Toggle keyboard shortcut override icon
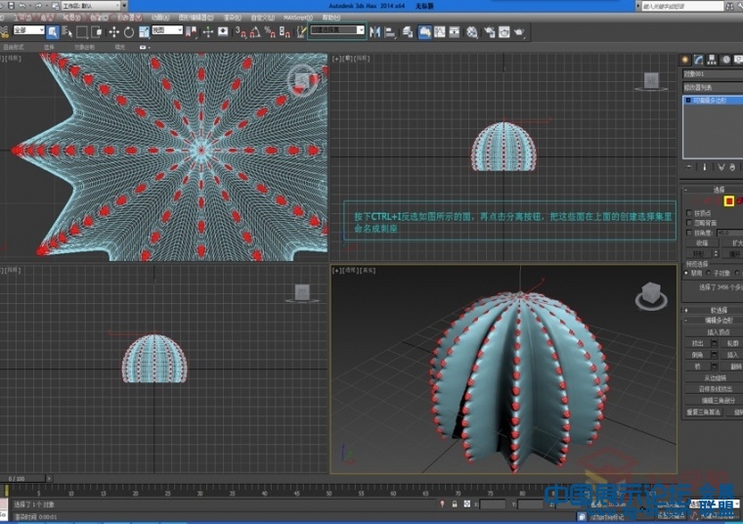This screenshot has width=743, height=524. coord(223,32)
